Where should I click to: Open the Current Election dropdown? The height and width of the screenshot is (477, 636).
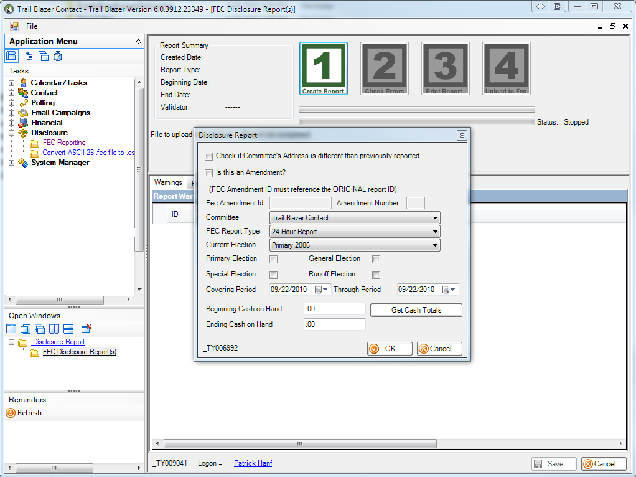[435, 245]
